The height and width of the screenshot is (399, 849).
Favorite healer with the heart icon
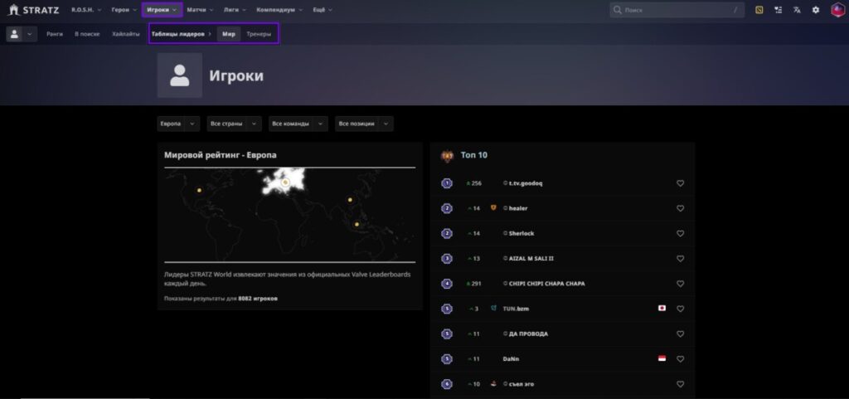680,208
